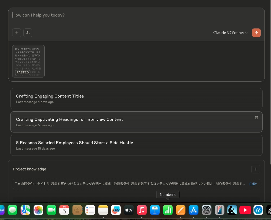The height and width of the screenshot is (220, 271).
Task: Open the Crafting Captivating Headings conversation
Action: point(70,119)
